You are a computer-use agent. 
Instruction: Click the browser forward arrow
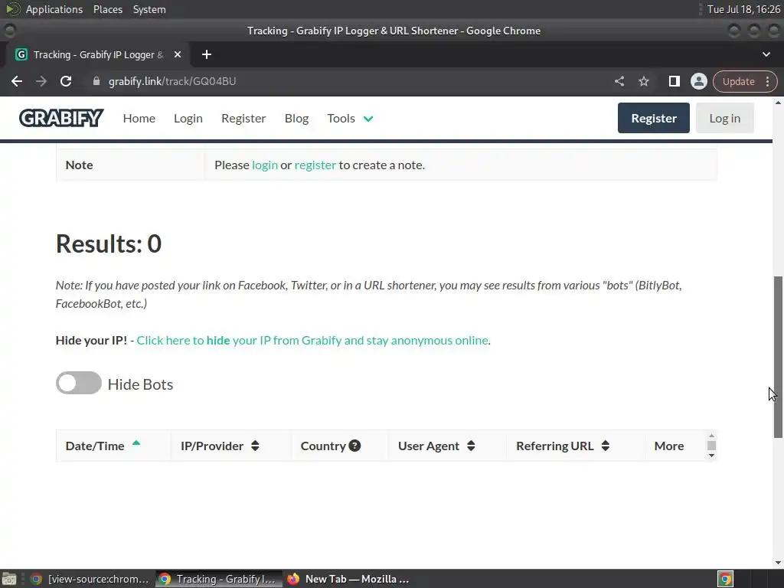pyautogui.click(x=41, y=81)
